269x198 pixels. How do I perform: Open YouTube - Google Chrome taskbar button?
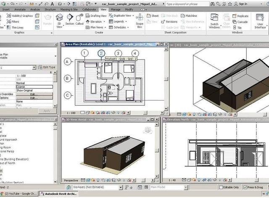point(19,194)
